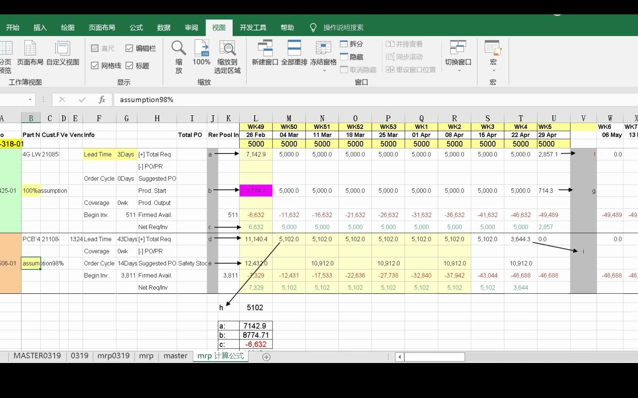Open the Insert ribbon tab
Screen dimensions: 638x398
40,28
